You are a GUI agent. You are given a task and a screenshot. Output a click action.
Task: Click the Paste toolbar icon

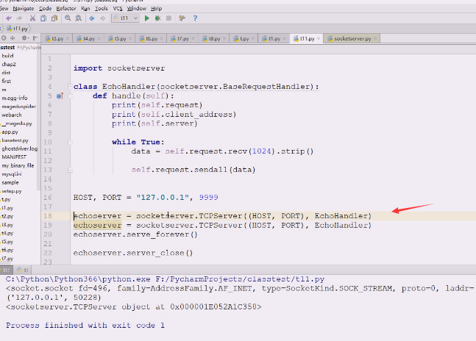tap(54, 18)
